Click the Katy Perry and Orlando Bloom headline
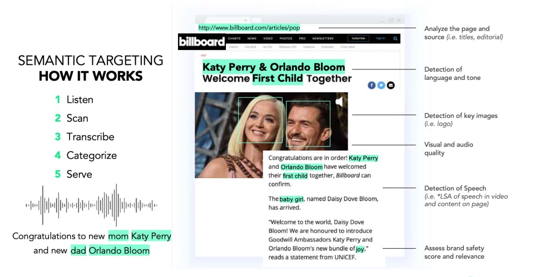This screenshot has width=534, height=277. tap(277, 72)
